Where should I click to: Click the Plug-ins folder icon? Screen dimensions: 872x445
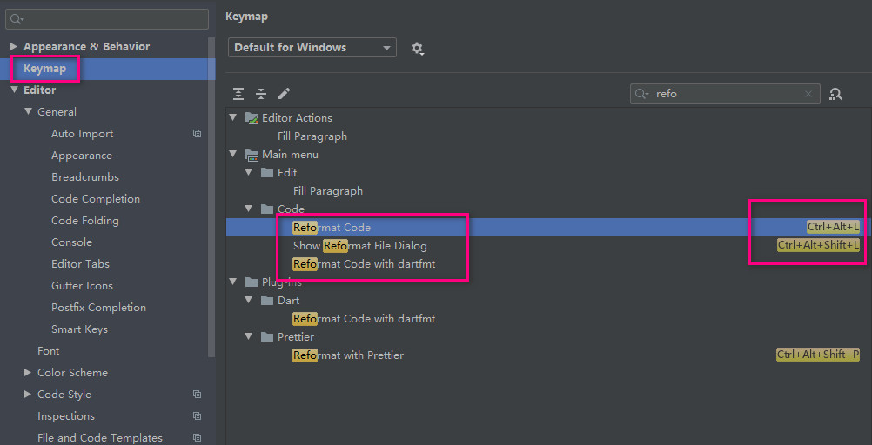252,282
